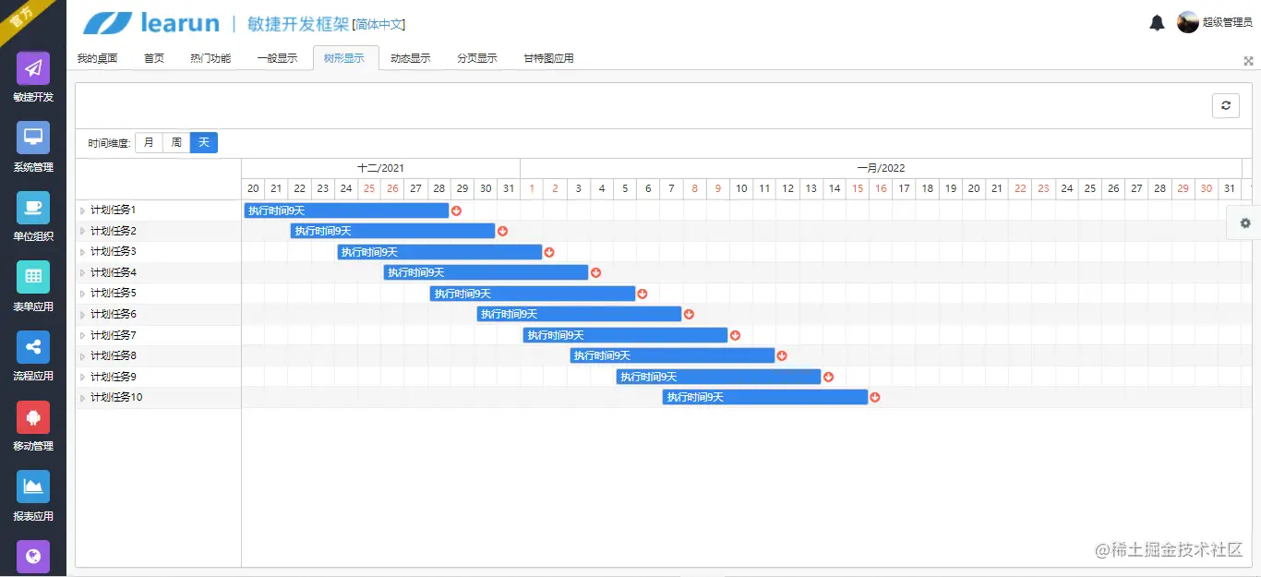This screenshot has height=577, width=1261.
Task: Open the 流程应用 share icon
Action: point(33,347)
